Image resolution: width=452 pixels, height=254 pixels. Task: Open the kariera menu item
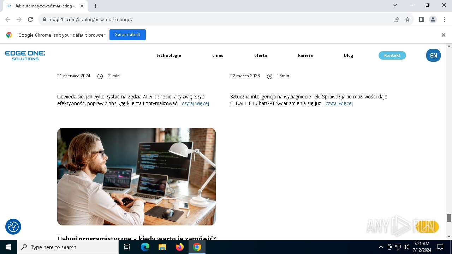305,55
